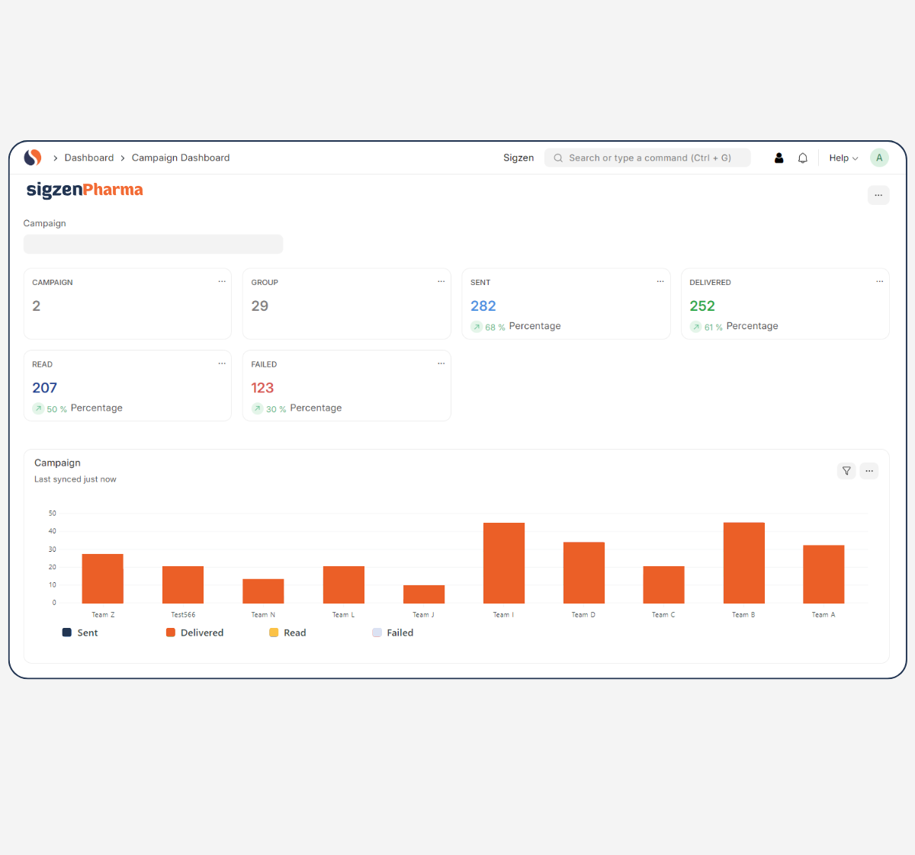Open the DELIVERED card options menu
Image resolution: width=915 pixels, height=855 pixels.
click(879, 282)
